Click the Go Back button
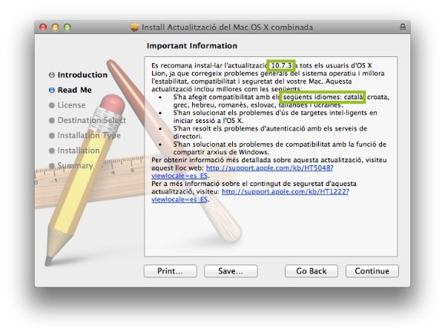The height and width of the screenshot is (335, 445). (311, 271)
